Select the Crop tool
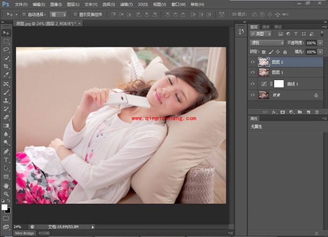Screen dimensions: 328x237 [x=6, y=67]
